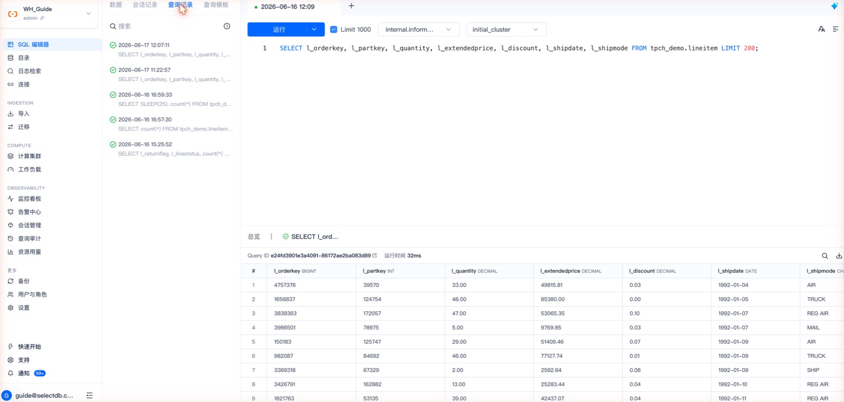844x402 pixels.
Task: Click the l_shipdate column header
Action: tap(755, 271)
